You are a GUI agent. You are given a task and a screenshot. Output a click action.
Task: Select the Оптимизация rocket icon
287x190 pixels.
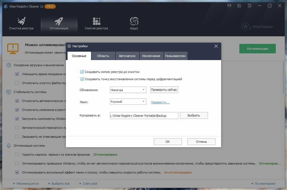coord(59,21)
